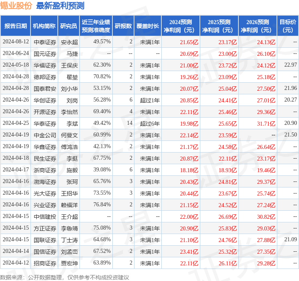299x281 pixels.
Task: Click analyst name 丁士涛
Action: (69, 240)
